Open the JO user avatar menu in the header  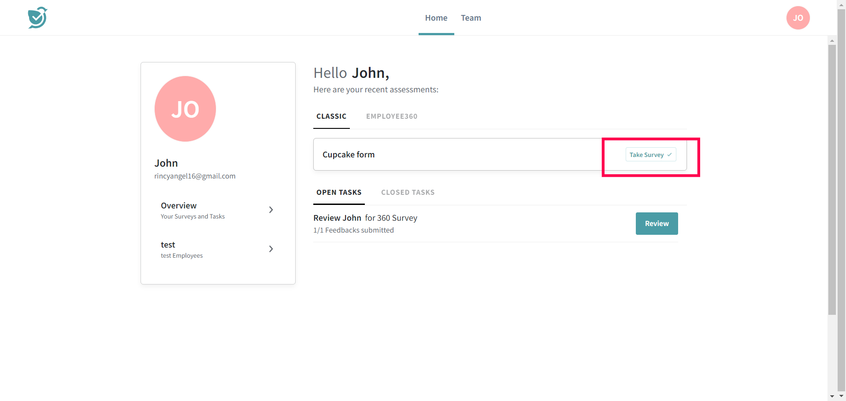[798, 18]
